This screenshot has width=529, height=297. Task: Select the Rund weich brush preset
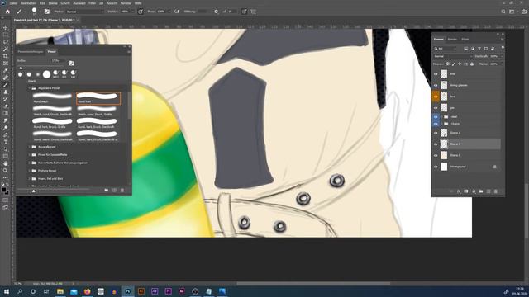pyautogui.click(x=52, y=98)
